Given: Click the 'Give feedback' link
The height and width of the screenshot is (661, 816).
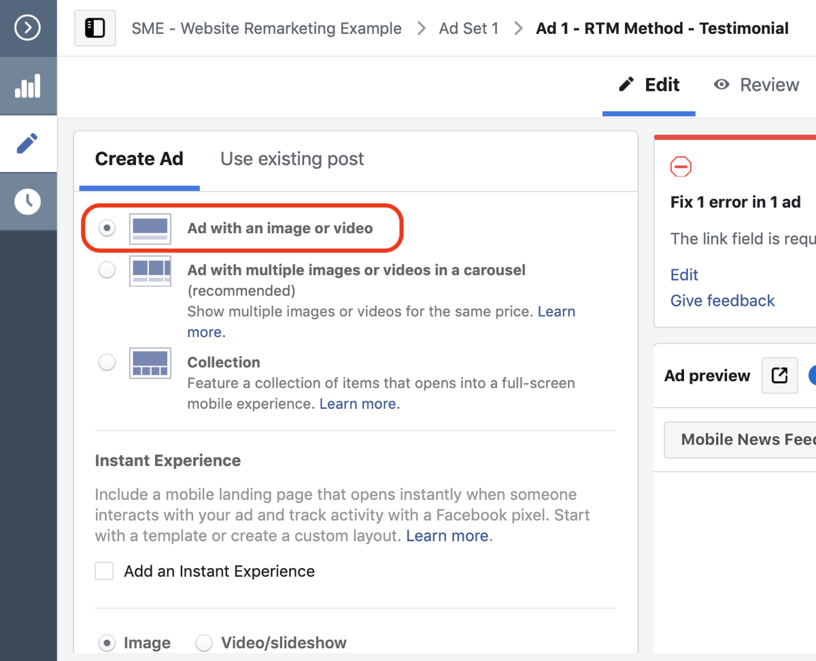Looking at the screenshot, I should pyautogui.click(x=722, y=300).
